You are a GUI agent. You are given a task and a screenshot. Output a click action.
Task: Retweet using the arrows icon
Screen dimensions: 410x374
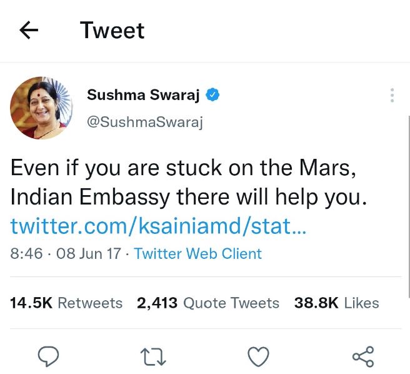click(x=153, y=356)
